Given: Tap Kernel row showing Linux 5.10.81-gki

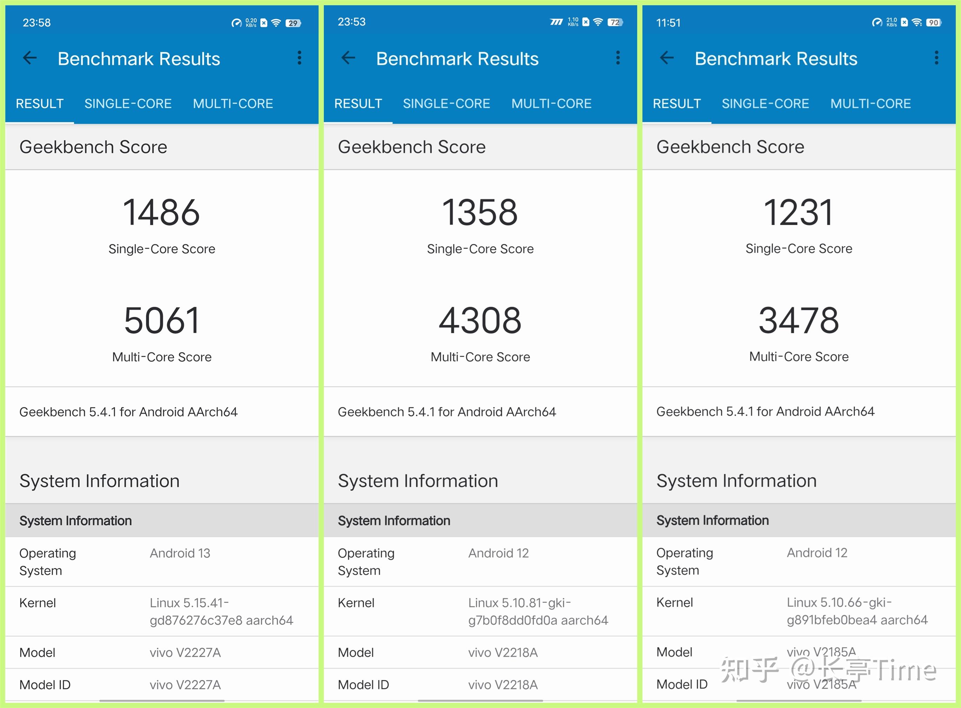Looking at the screenshot, I should 480,611.
